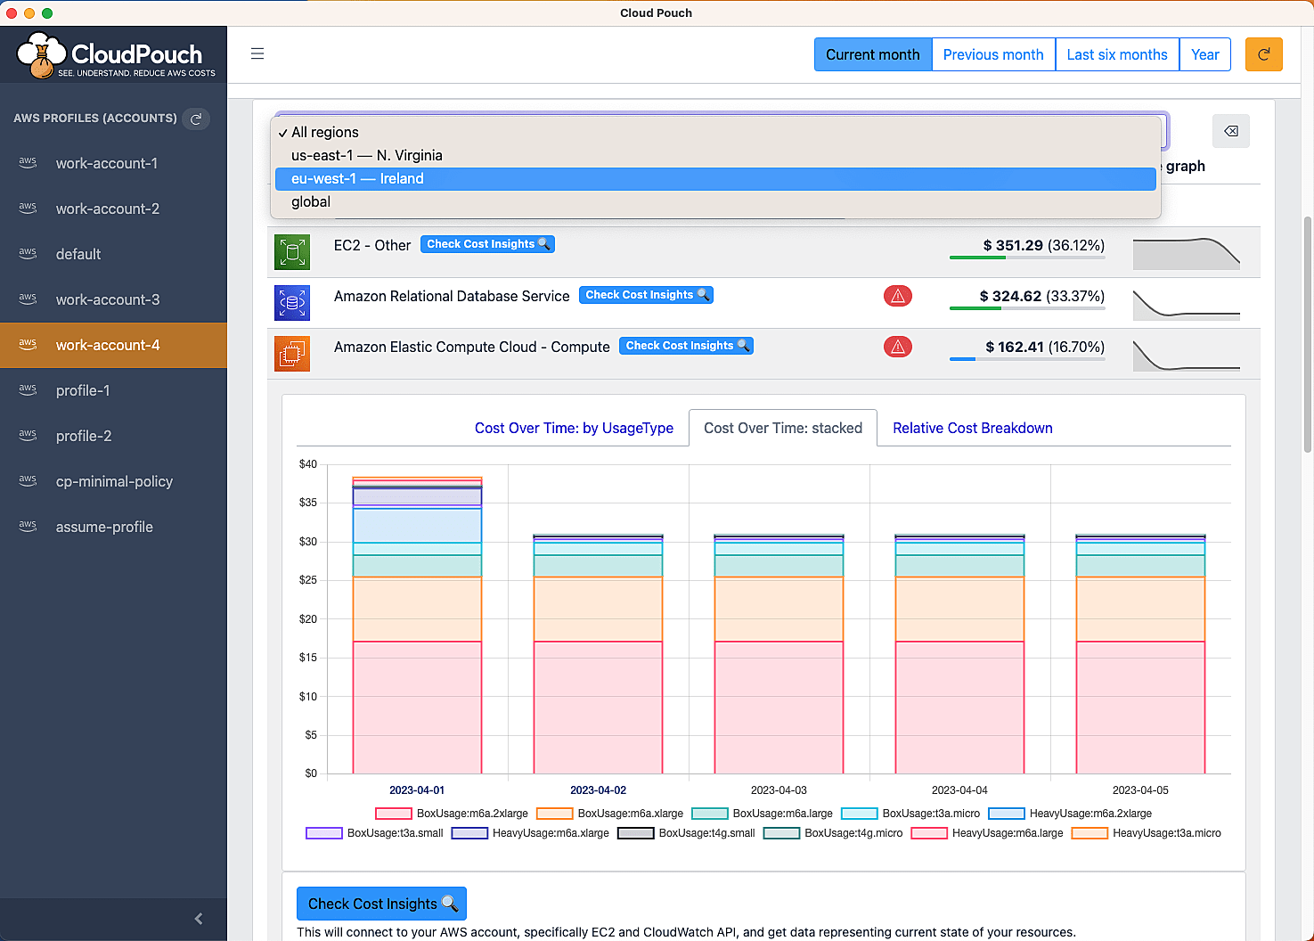Collapse the sidebar with the chevron
Viewport: 1314px width, 941px height.
pyautogui.click(x=199, y=919)
